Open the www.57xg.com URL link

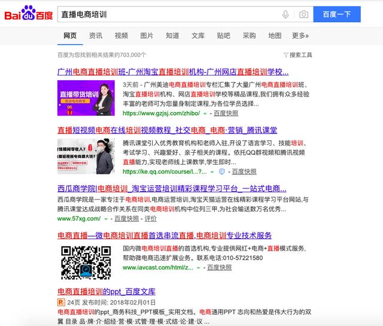tap(79, 219)
